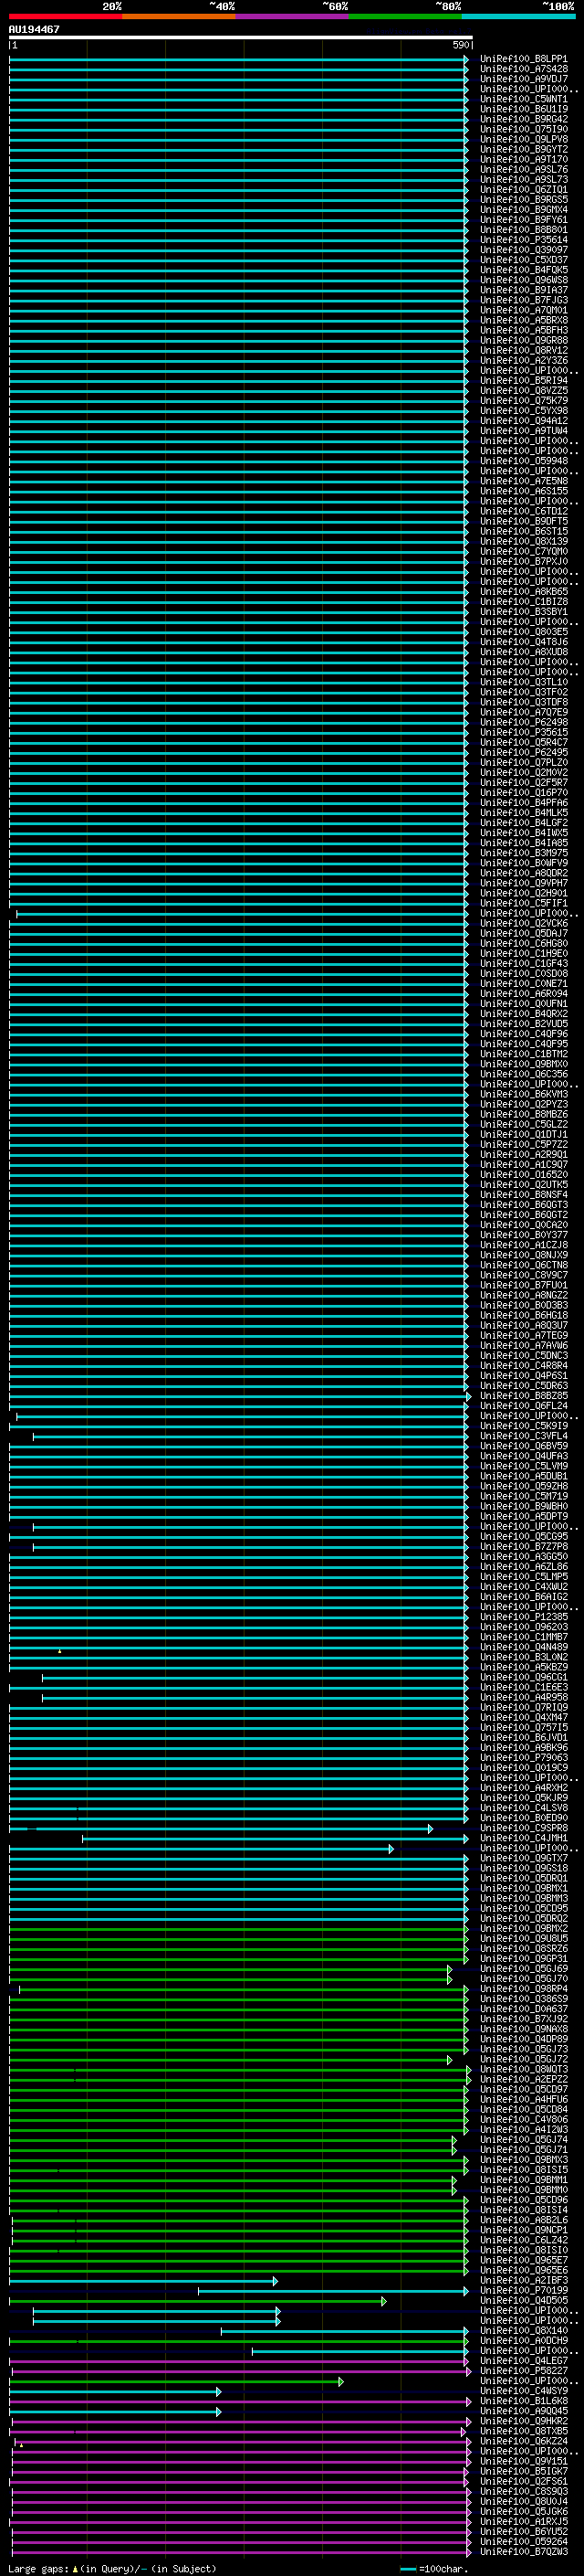This screenshot has height=2576, width=584.
Task: Click UniRef100_A0DCH9 label
Action: click(x=523, y=2341)
